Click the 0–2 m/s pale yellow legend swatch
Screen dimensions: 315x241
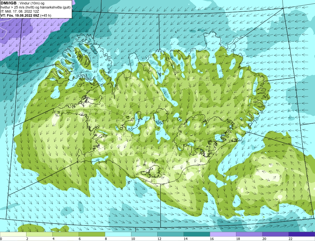point(13,234)
